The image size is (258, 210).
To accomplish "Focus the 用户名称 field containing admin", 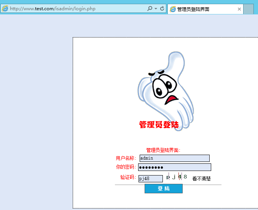I will [174, 158].
